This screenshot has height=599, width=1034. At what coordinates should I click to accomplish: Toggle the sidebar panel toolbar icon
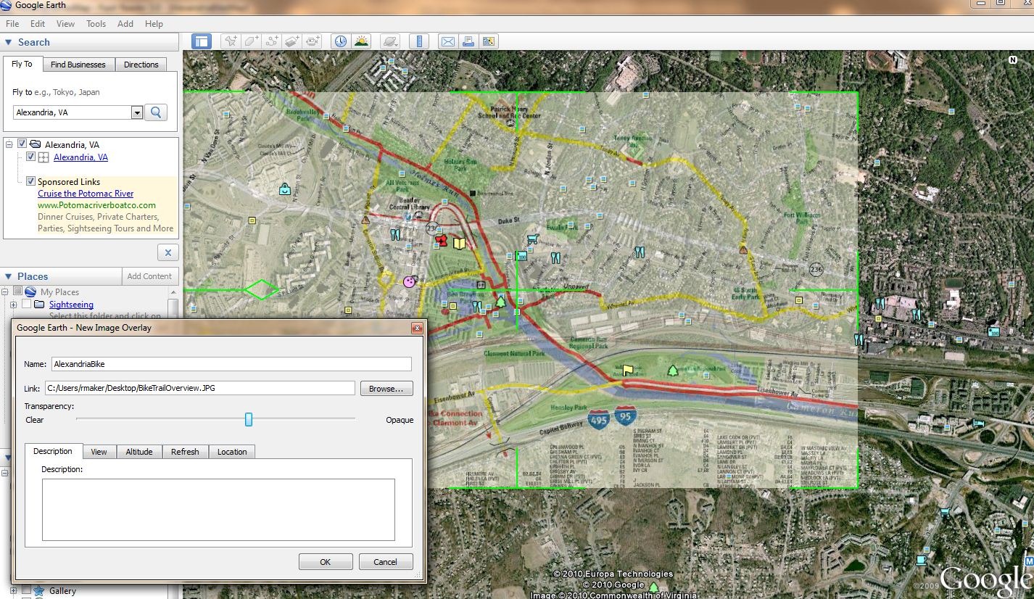click(202, 41)
